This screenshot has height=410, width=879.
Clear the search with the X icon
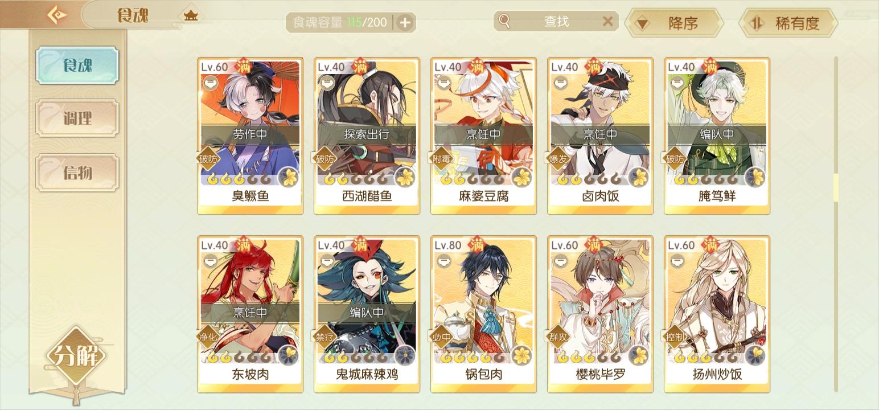coord(608,22)
